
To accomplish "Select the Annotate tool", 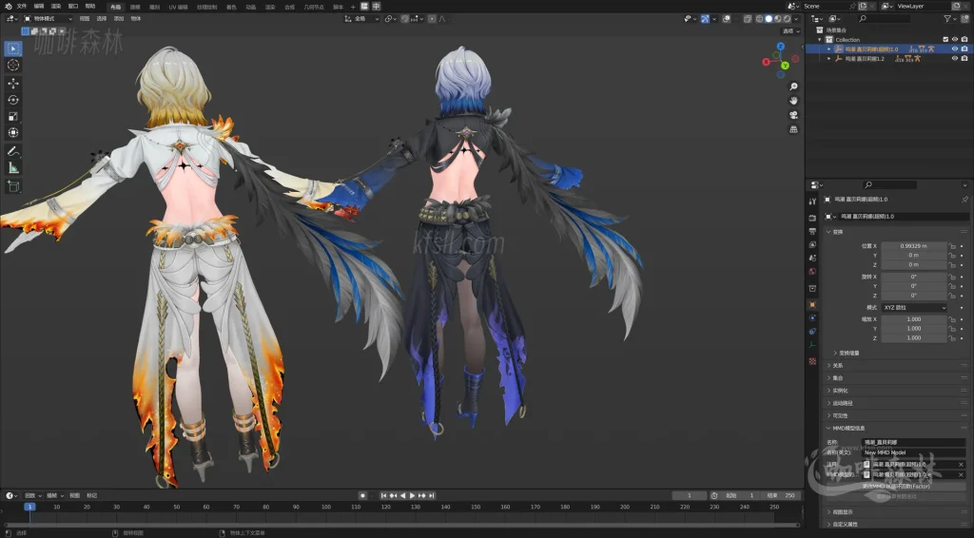I will [13, 151].
